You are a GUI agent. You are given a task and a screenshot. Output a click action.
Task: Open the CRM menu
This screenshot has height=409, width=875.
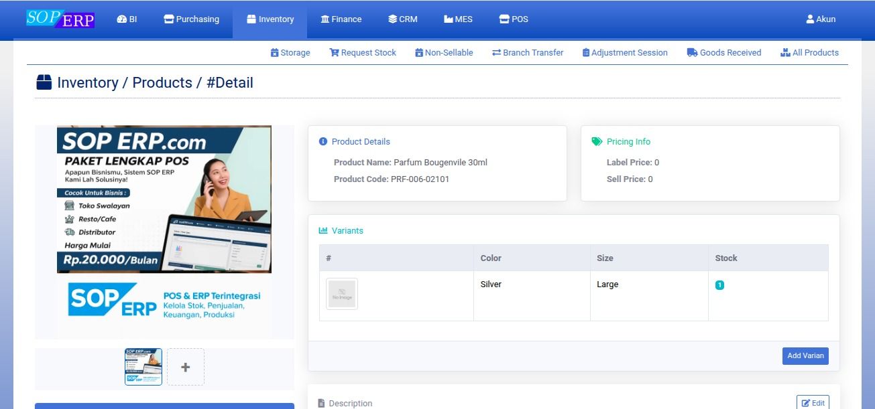pyautogui.click(x=403, y=19)
